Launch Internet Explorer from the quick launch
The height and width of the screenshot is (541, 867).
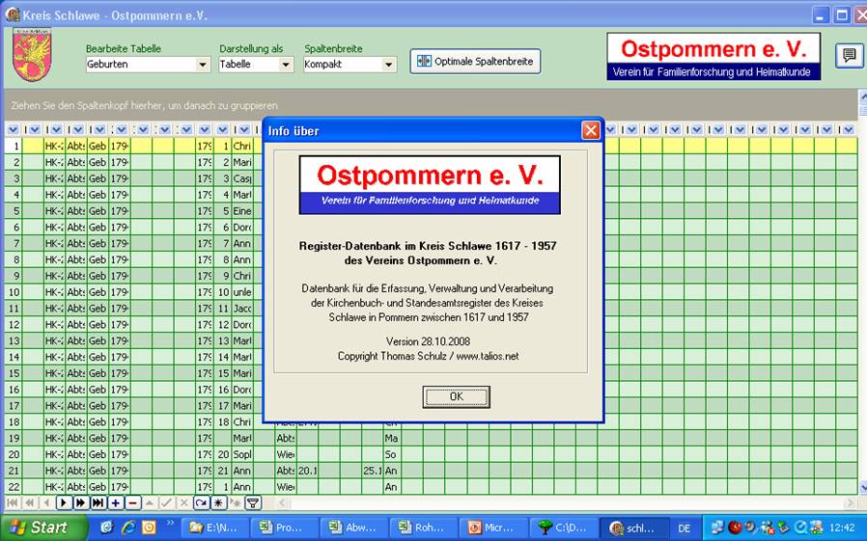point(128,527)
